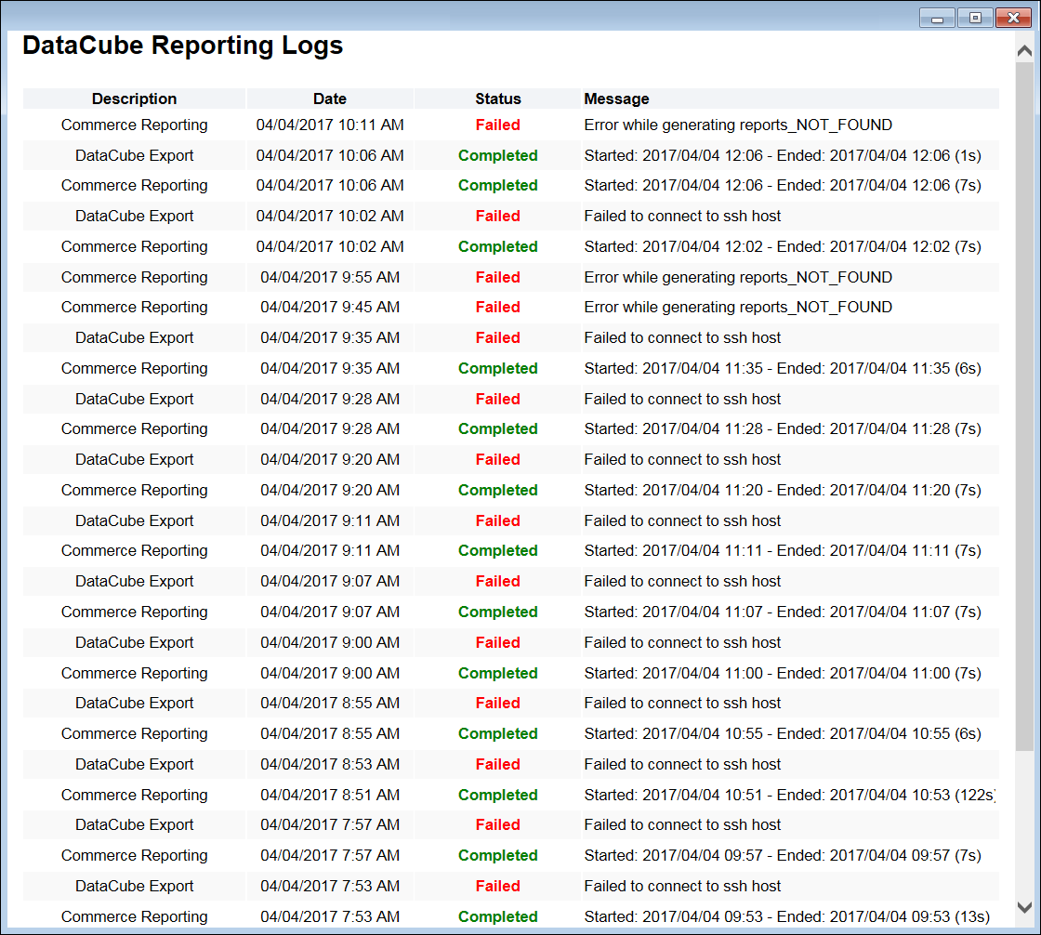Select the Commerce Reporting row from 8:51 AM
This screenshot has width=1041, height=935.
click(x=134, y=795)
